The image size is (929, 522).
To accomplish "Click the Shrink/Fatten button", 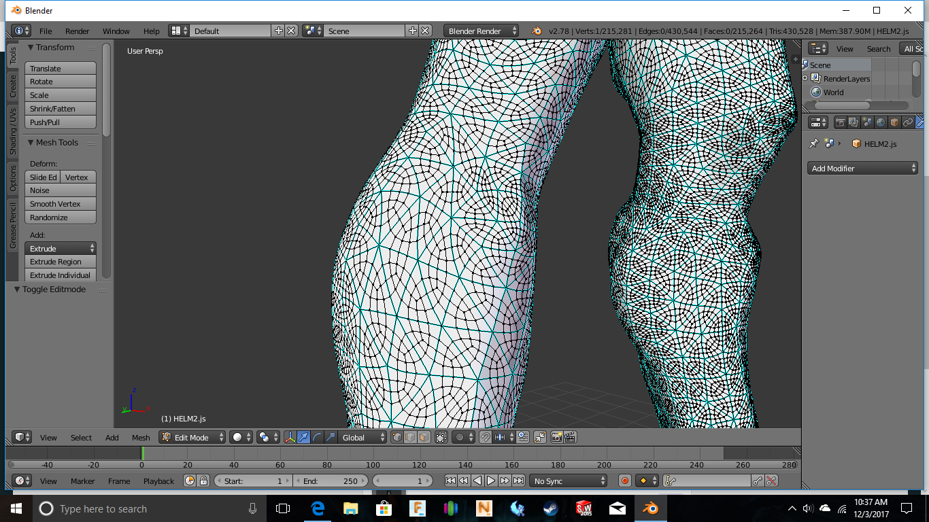I will tap(61, 108).
